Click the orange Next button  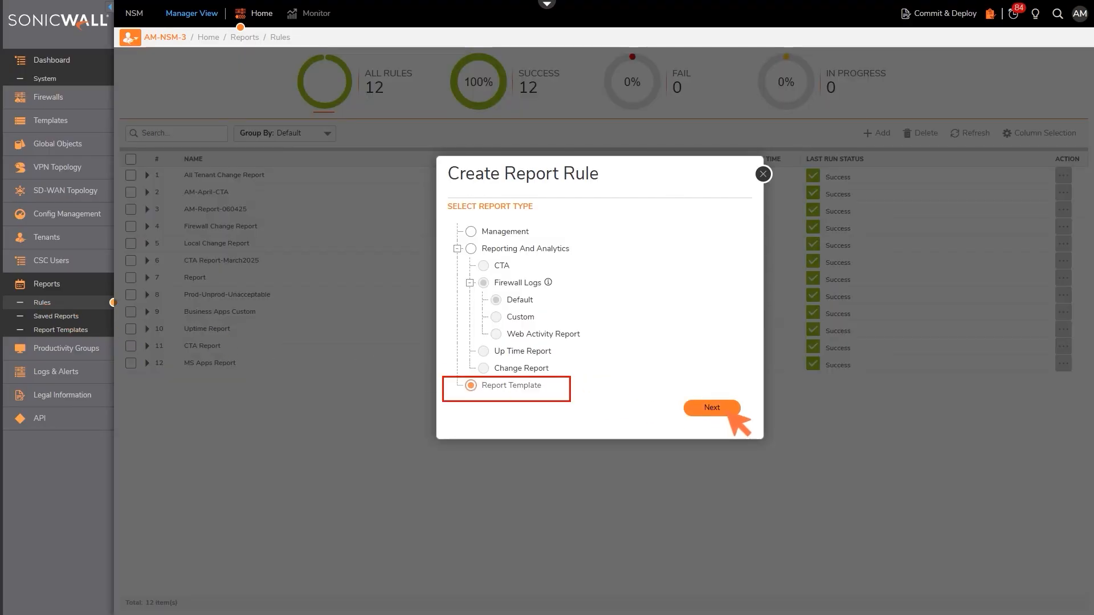712,407
